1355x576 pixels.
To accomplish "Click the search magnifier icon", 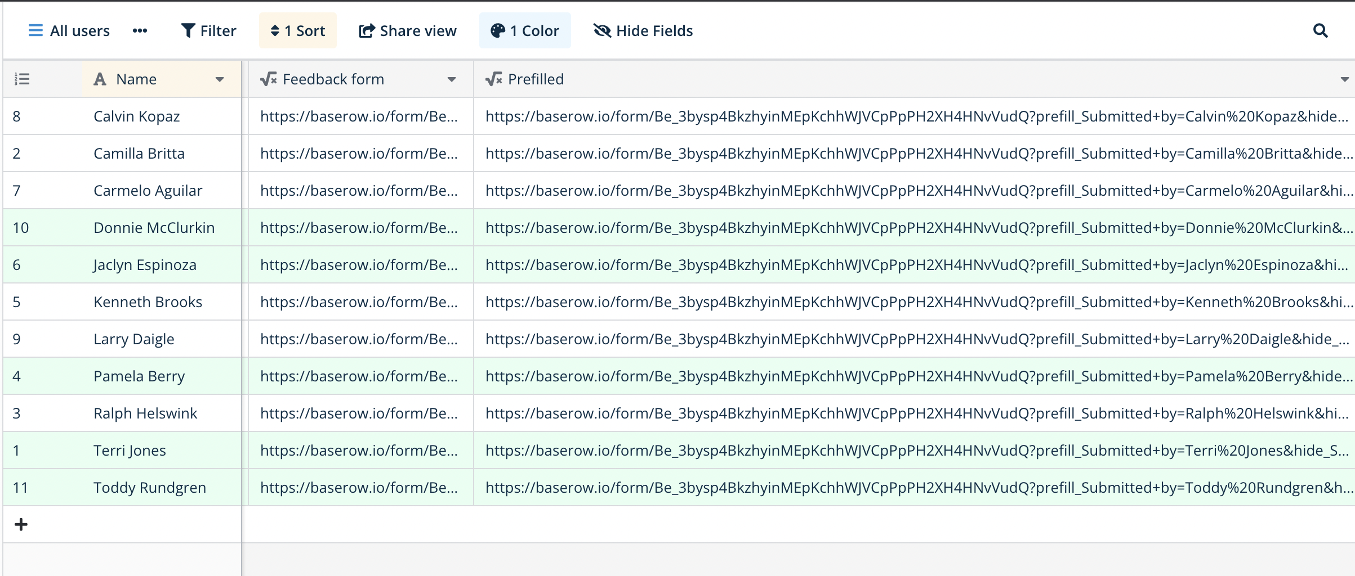I will click(1320, 30).
